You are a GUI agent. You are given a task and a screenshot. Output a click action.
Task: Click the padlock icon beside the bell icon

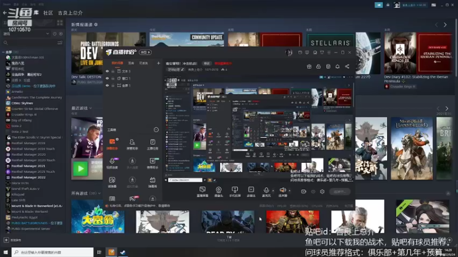pyautogui.click(x=318, y=66)
